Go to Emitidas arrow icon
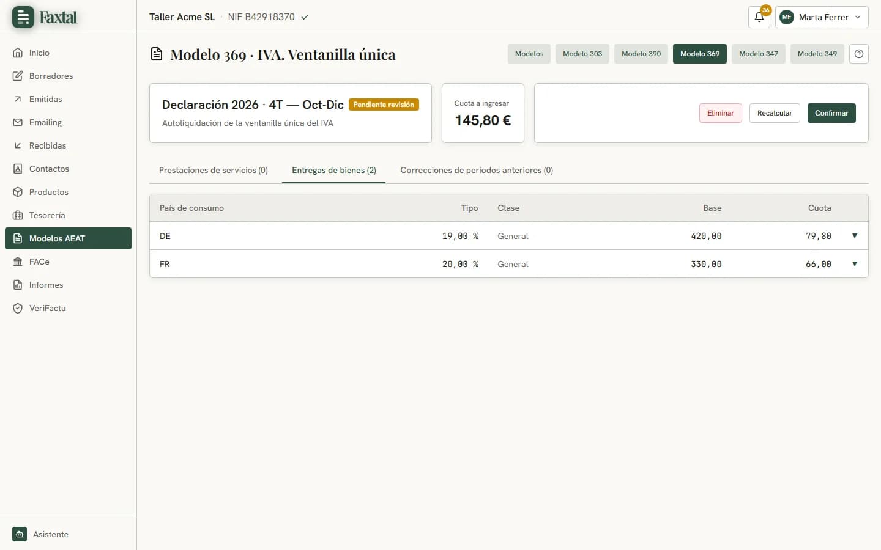 point(18,99)
